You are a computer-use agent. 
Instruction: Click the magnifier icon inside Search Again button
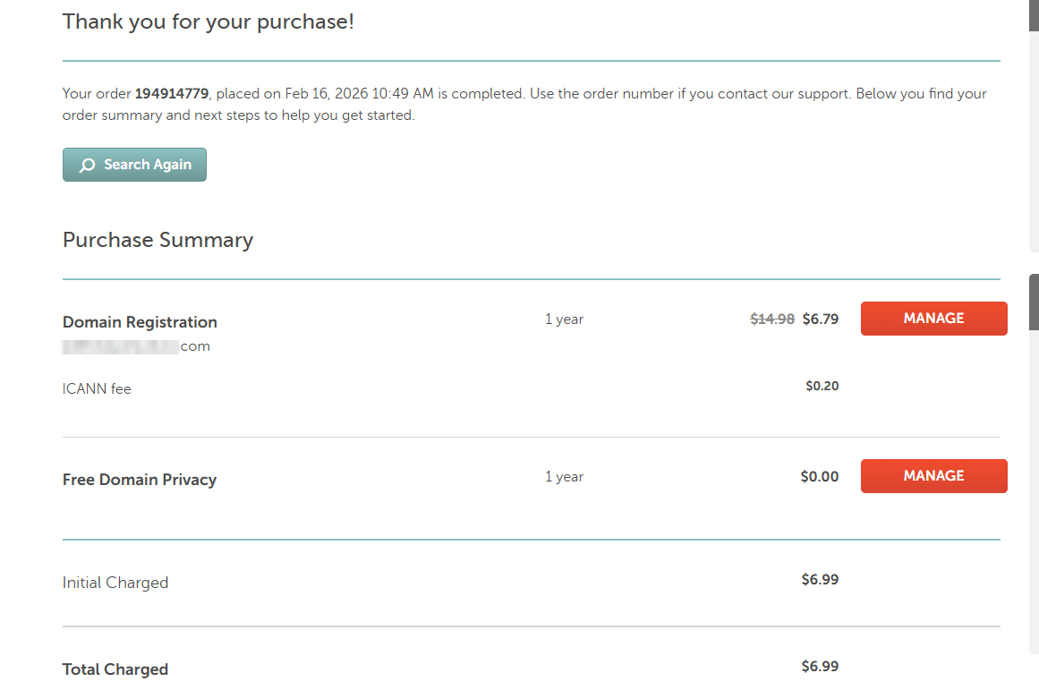click(86, 165)
